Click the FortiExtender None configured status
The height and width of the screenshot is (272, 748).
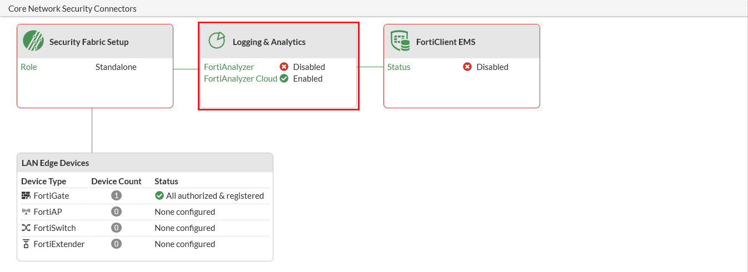coord(184,244)
